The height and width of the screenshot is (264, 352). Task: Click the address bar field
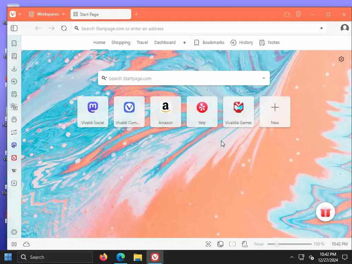[199, 29]
